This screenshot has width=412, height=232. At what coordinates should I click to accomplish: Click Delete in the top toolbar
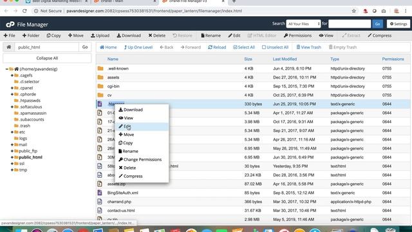pyautogui.click(x=157, y=35)
